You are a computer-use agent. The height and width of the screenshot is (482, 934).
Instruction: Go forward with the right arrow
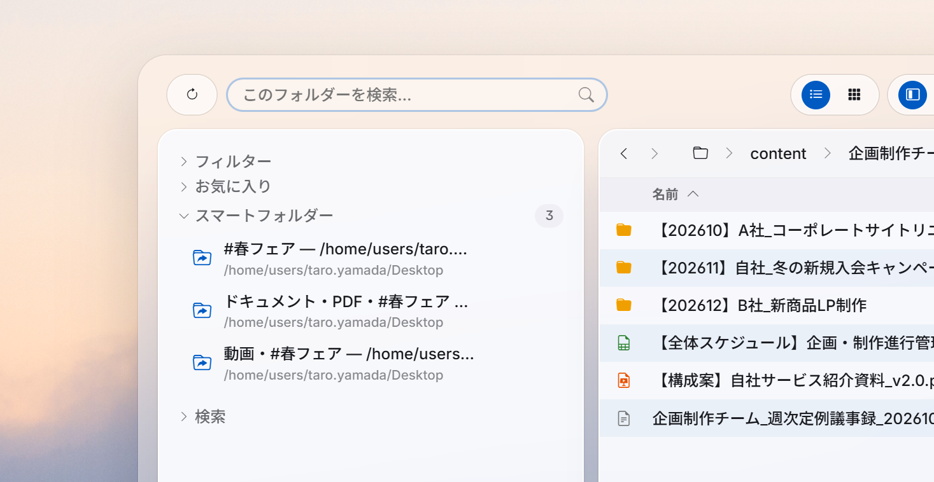(x=655, y=153)
